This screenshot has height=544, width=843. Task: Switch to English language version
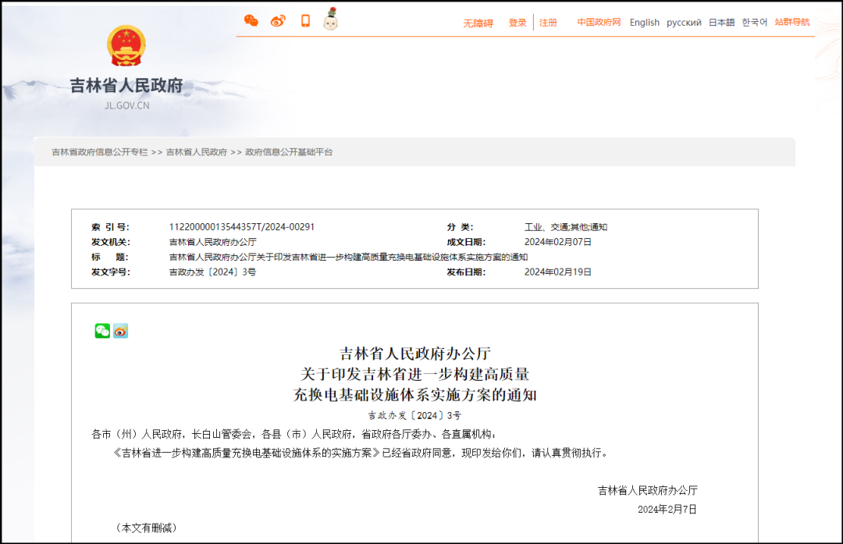point(644,23)
